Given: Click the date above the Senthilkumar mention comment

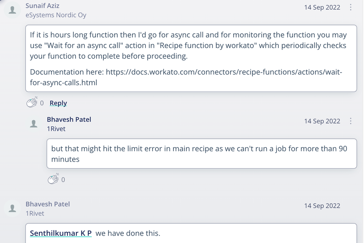Looking at the screenshot, I should (322, 206).
